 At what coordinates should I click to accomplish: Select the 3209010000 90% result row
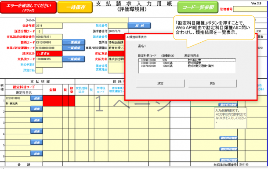187,60
